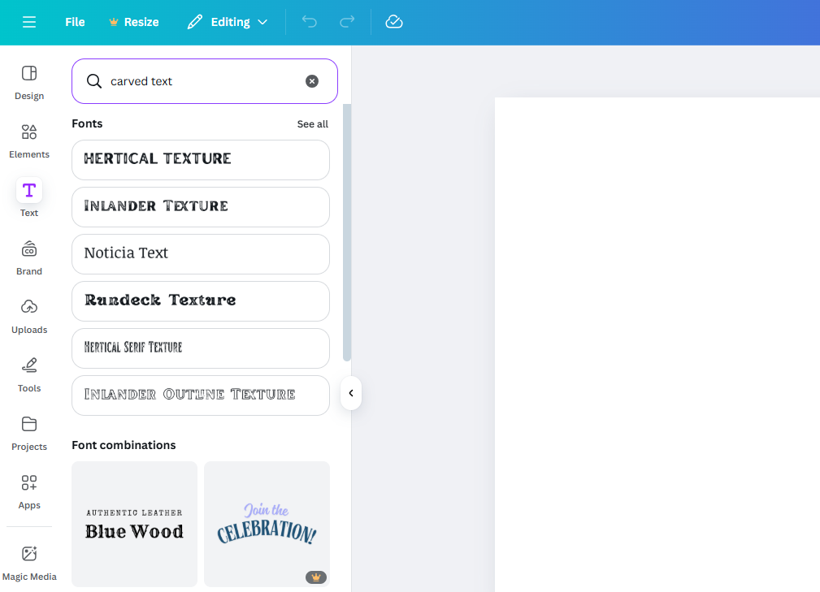Screen dimensions: 820x592
Task: Open the Design panel
Action: click(x=28, y=81)
